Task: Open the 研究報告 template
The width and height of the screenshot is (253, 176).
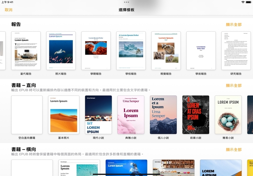Action: [236, 51]
